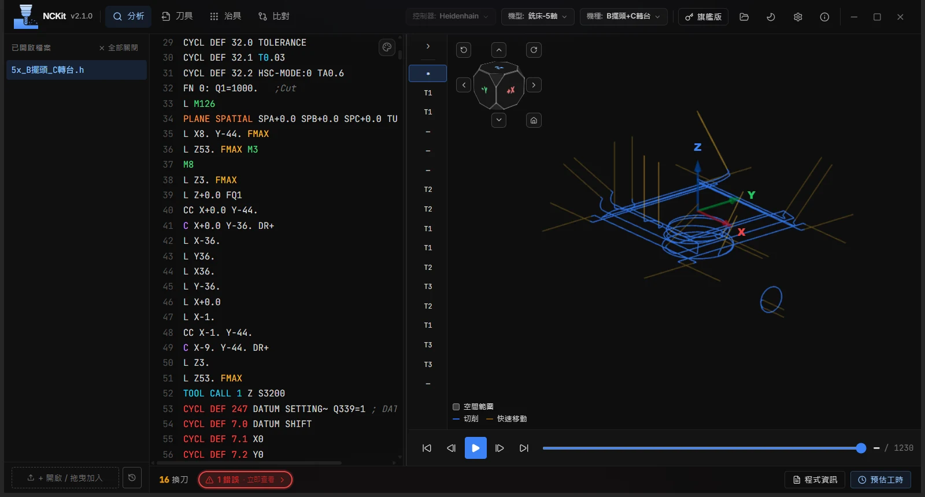
Task: Click the 開啟 / 拖曳加入 file drop area
Action: (65, 478)
